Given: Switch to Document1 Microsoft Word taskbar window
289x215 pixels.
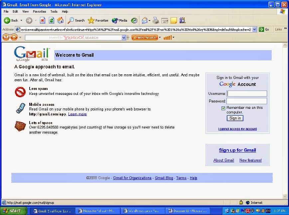Looking at the screenshot, I should [x=189, y=211].
